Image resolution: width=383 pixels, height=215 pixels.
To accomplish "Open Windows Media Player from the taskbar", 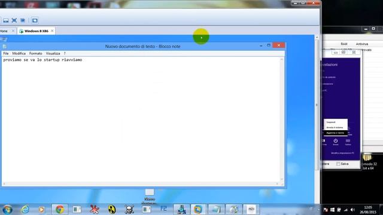I will click(41, 210).
